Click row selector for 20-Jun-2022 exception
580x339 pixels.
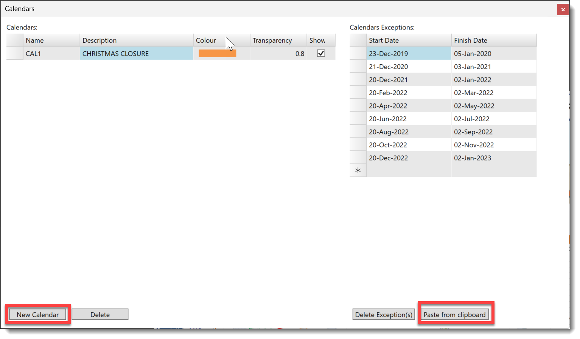click(x=358, y=119)
